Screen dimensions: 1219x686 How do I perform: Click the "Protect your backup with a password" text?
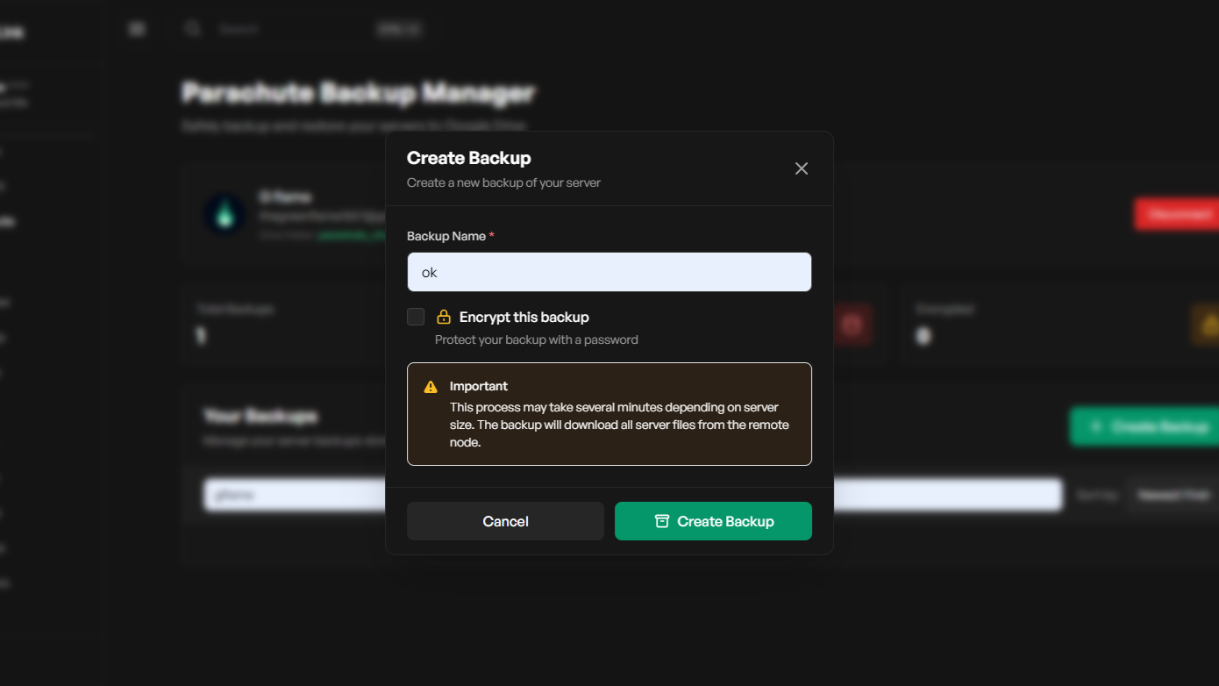[x=536, y=339]
